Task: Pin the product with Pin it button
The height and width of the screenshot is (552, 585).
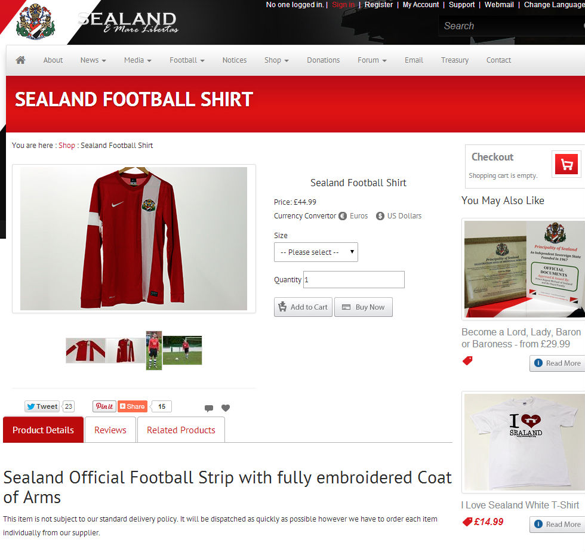Action: point(104,406)
